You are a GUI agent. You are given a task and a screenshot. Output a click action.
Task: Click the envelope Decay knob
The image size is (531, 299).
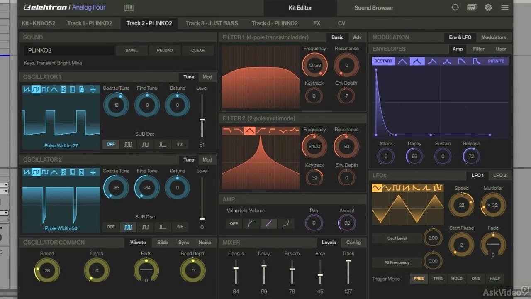pos(414,157)
